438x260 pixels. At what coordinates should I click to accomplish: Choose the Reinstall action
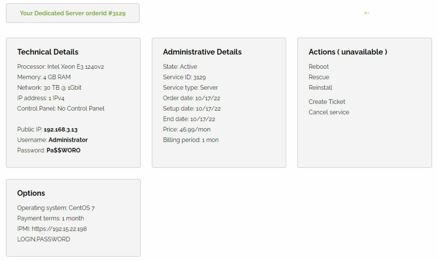click(x=320, y=88)
